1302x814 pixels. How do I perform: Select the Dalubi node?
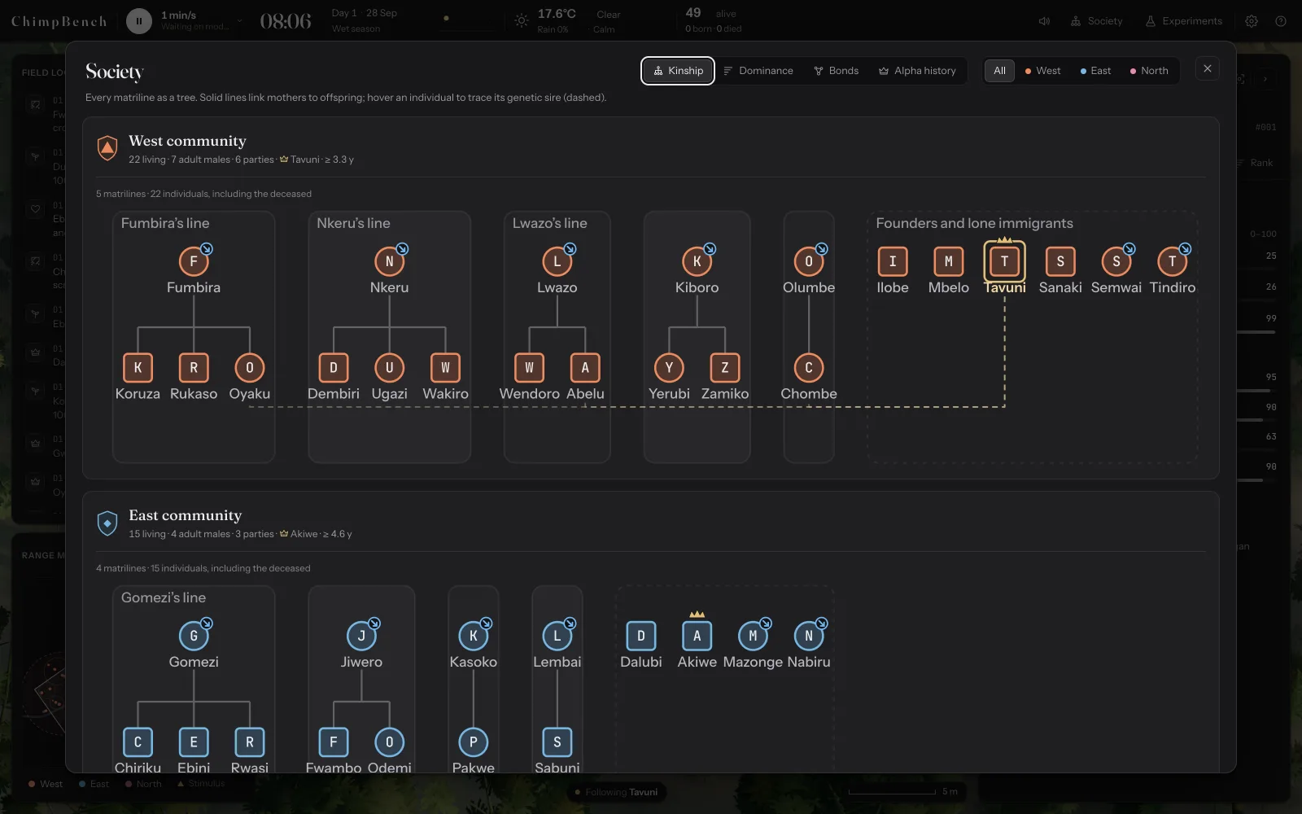[x=641, y=636]
